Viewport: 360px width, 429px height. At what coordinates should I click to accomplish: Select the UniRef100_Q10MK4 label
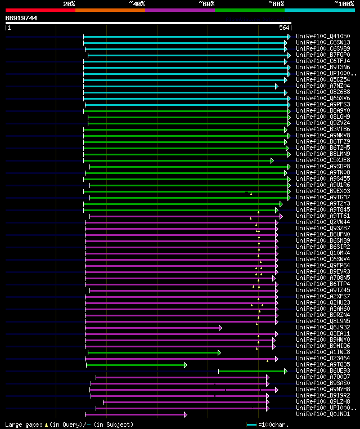[x=323, y=253]
